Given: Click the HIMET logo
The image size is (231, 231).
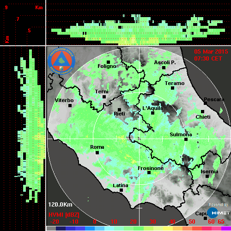Looking at the screenshot, I should [x=219, y=213].
